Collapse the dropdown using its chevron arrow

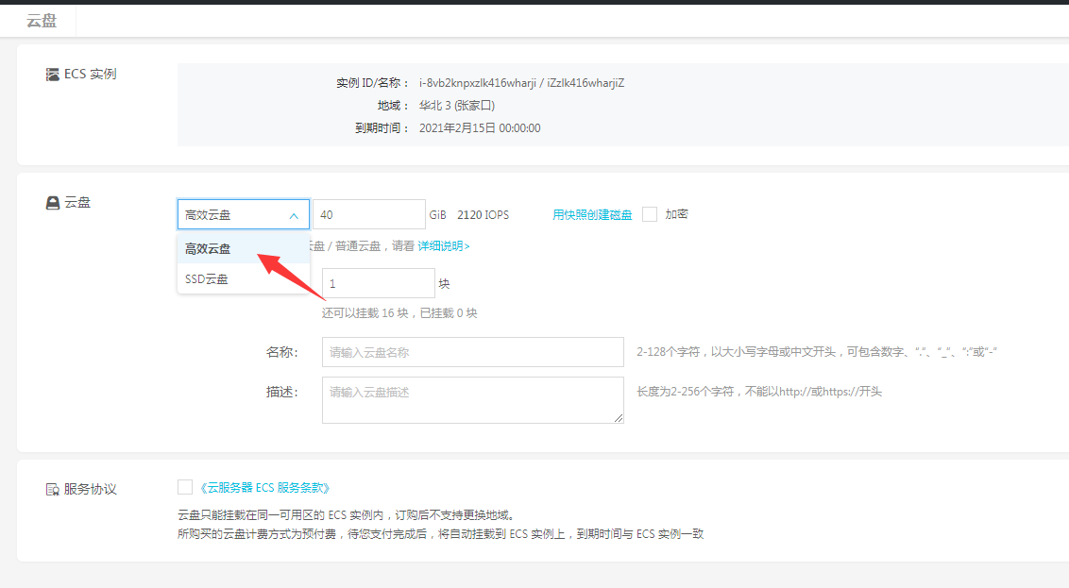click(294, 215)
